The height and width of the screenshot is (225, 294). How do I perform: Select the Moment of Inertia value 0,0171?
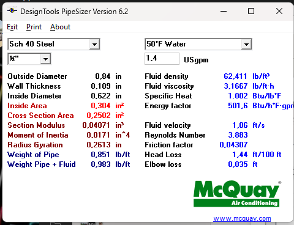point(98,135)
